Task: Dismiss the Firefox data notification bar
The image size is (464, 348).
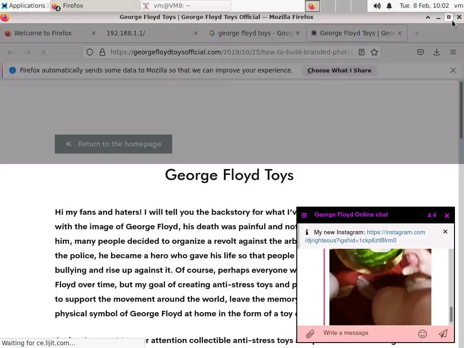Action: pos(453,70)
